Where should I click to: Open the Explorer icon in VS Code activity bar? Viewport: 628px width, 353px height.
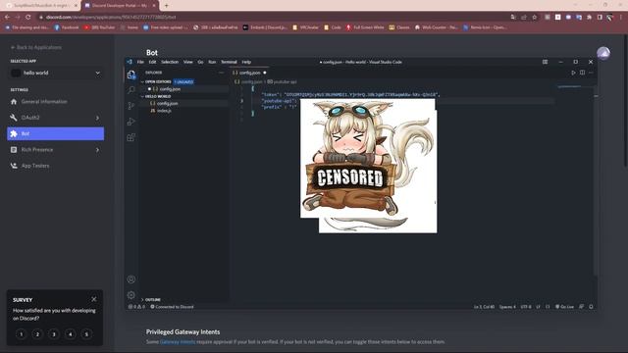point(131,75)
